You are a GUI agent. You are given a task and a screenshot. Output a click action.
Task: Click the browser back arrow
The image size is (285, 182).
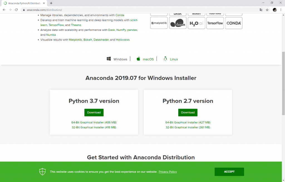[x=4, y=10]
